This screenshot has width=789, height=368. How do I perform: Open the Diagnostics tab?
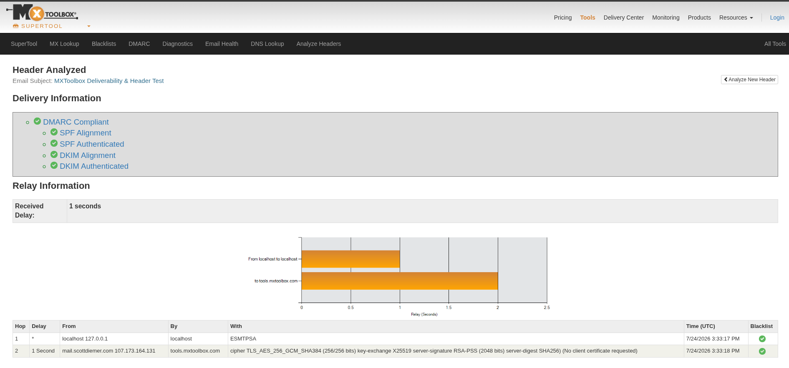(x=177, y=44)
